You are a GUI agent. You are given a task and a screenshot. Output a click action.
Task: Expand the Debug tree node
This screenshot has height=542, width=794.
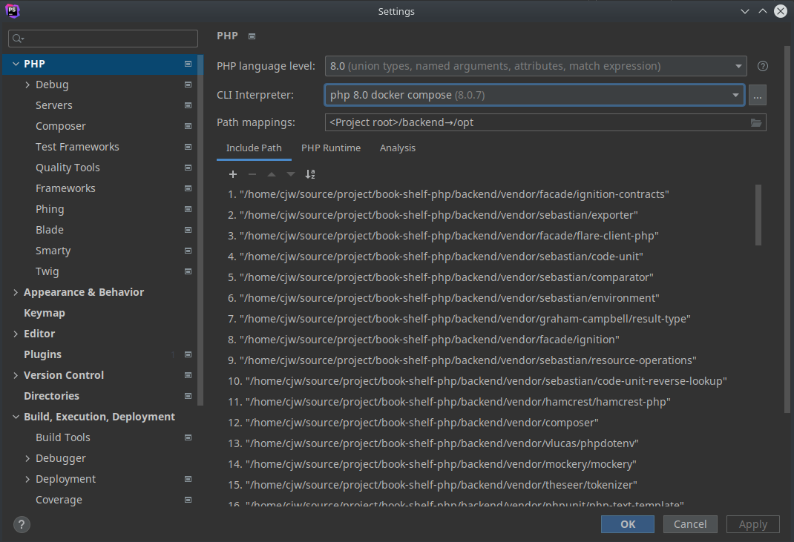(x=27, y=85)
